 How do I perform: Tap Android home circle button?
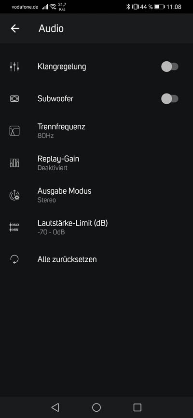(x=96, y=407)
